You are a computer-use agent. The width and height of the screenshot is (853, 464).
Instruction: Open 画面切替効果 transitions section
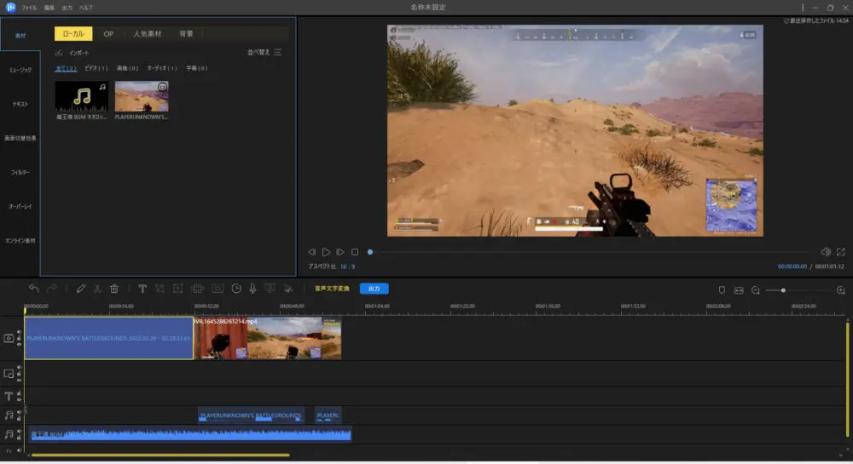(20, 139)
